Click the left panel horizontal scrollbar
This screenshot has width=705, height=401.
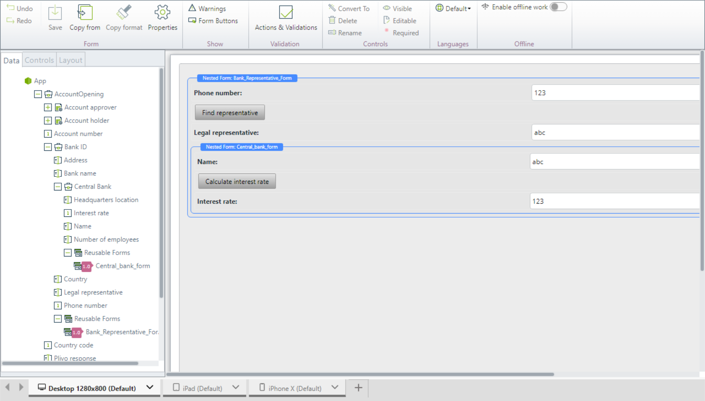70,363
